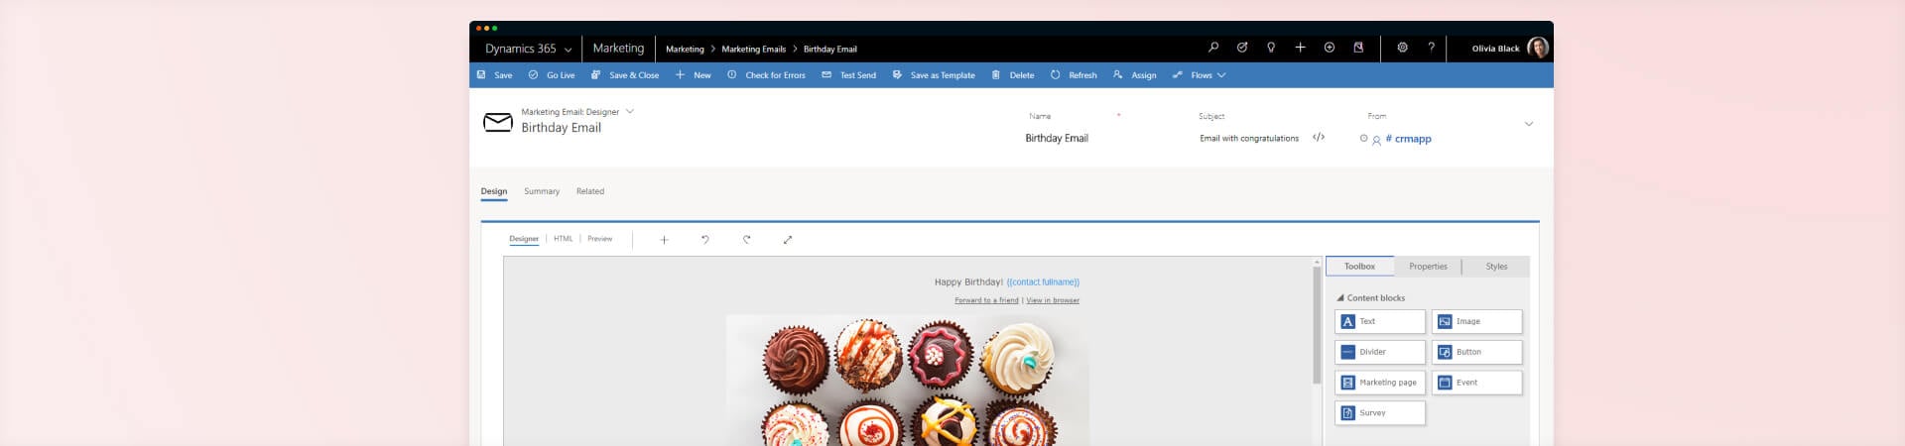Select the Survey content block
The width and height of the screenshot is (1905, 446).
[1379, 413]
